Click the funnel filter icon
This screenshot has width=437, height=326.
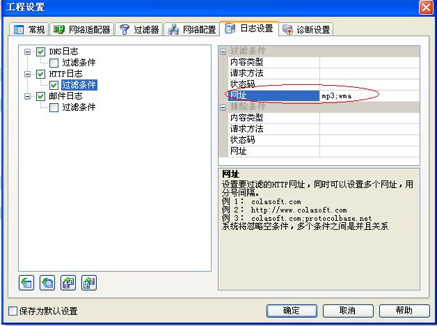point(125,29)
